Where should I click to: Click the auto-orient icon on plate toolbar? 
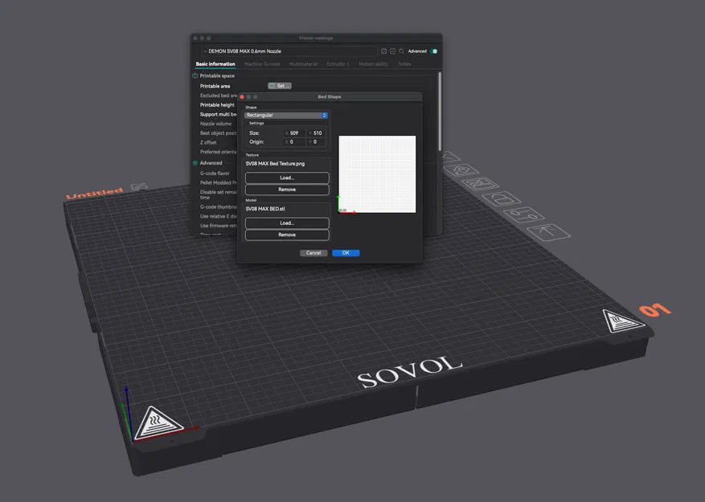[x=461, y=170]
